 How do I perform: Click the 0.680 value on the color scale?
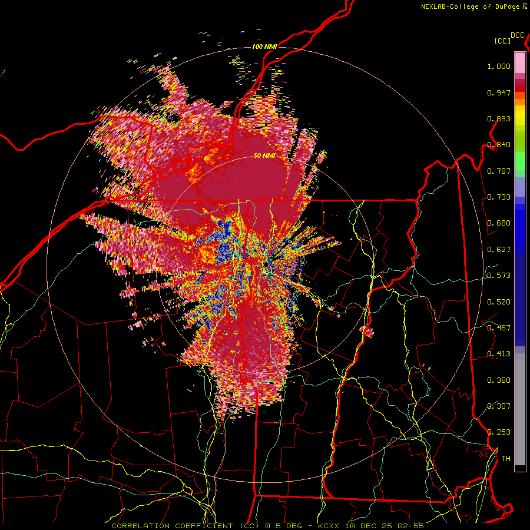tap(499, 223)
